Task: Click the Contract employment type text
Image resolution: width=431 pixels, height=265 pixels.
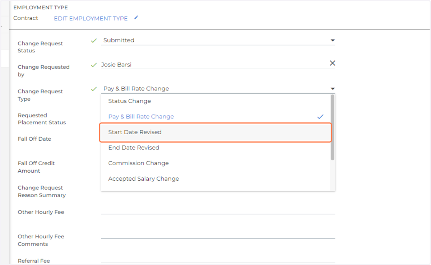Action: coord(26,18)
